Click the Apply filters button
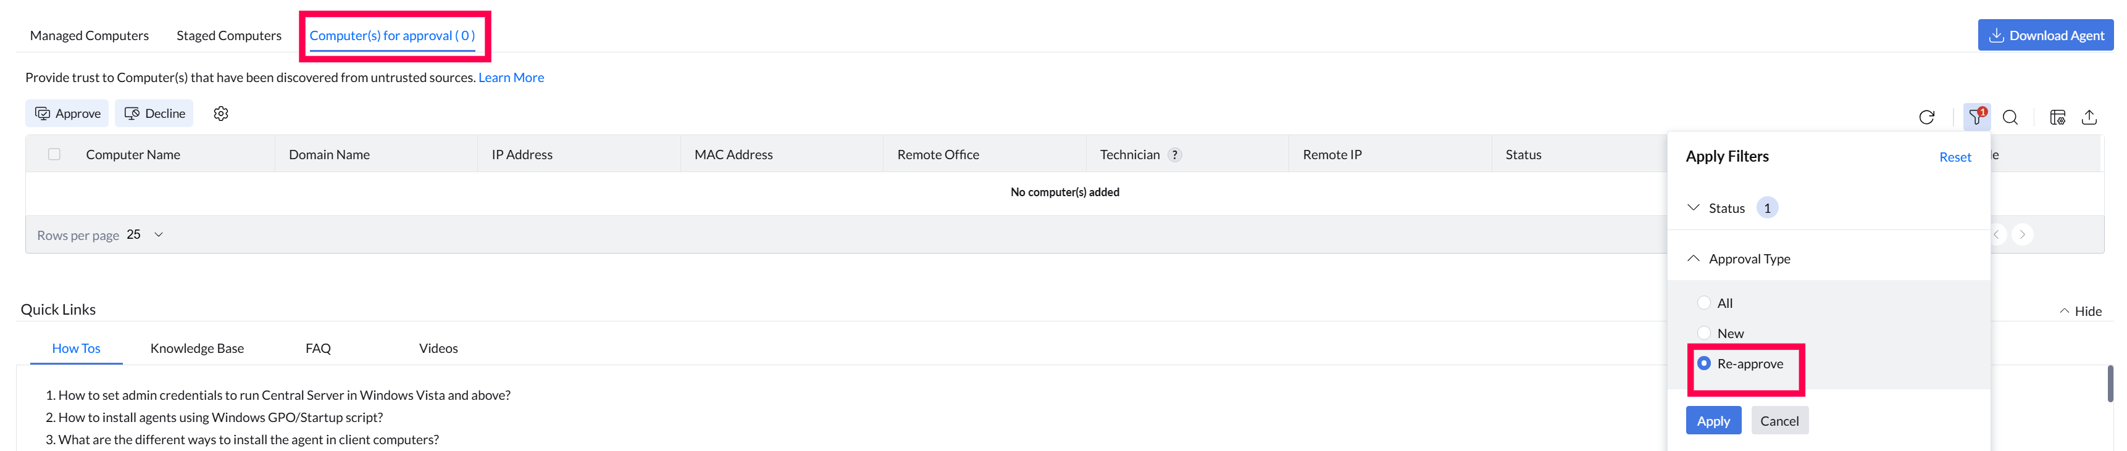2127x451 pixels. click(x=1713, y=421)
